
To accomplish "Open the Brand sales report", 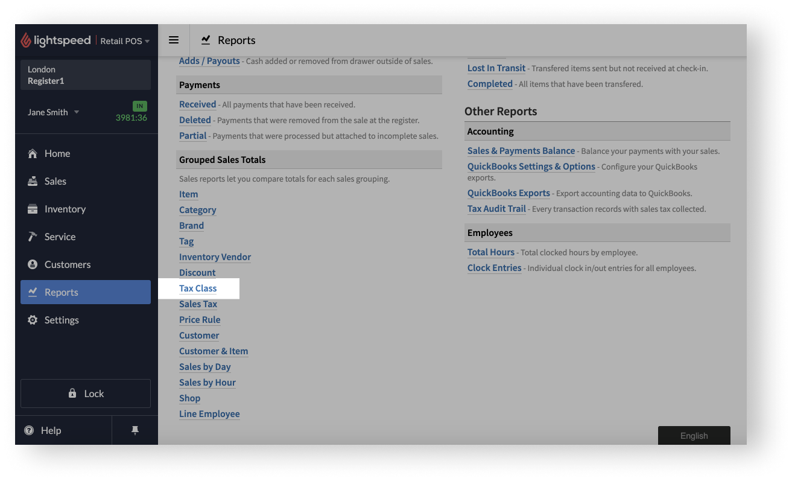I will point(191,226).
